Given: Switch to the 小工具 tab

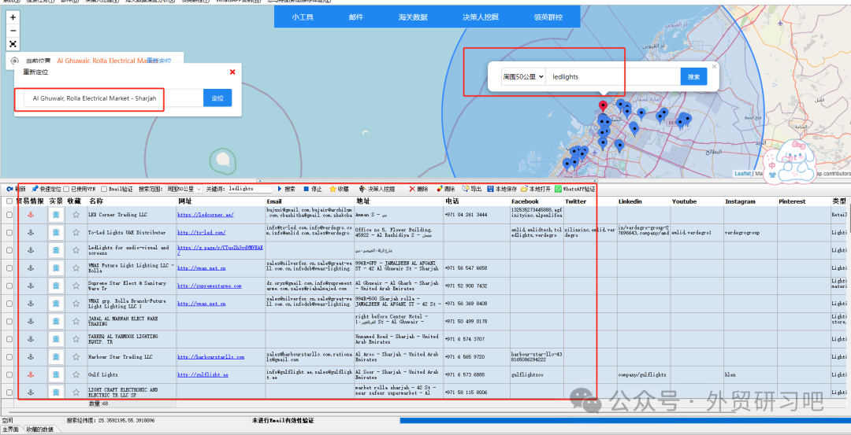Looking at the screenshot, I should click(303, 17).
